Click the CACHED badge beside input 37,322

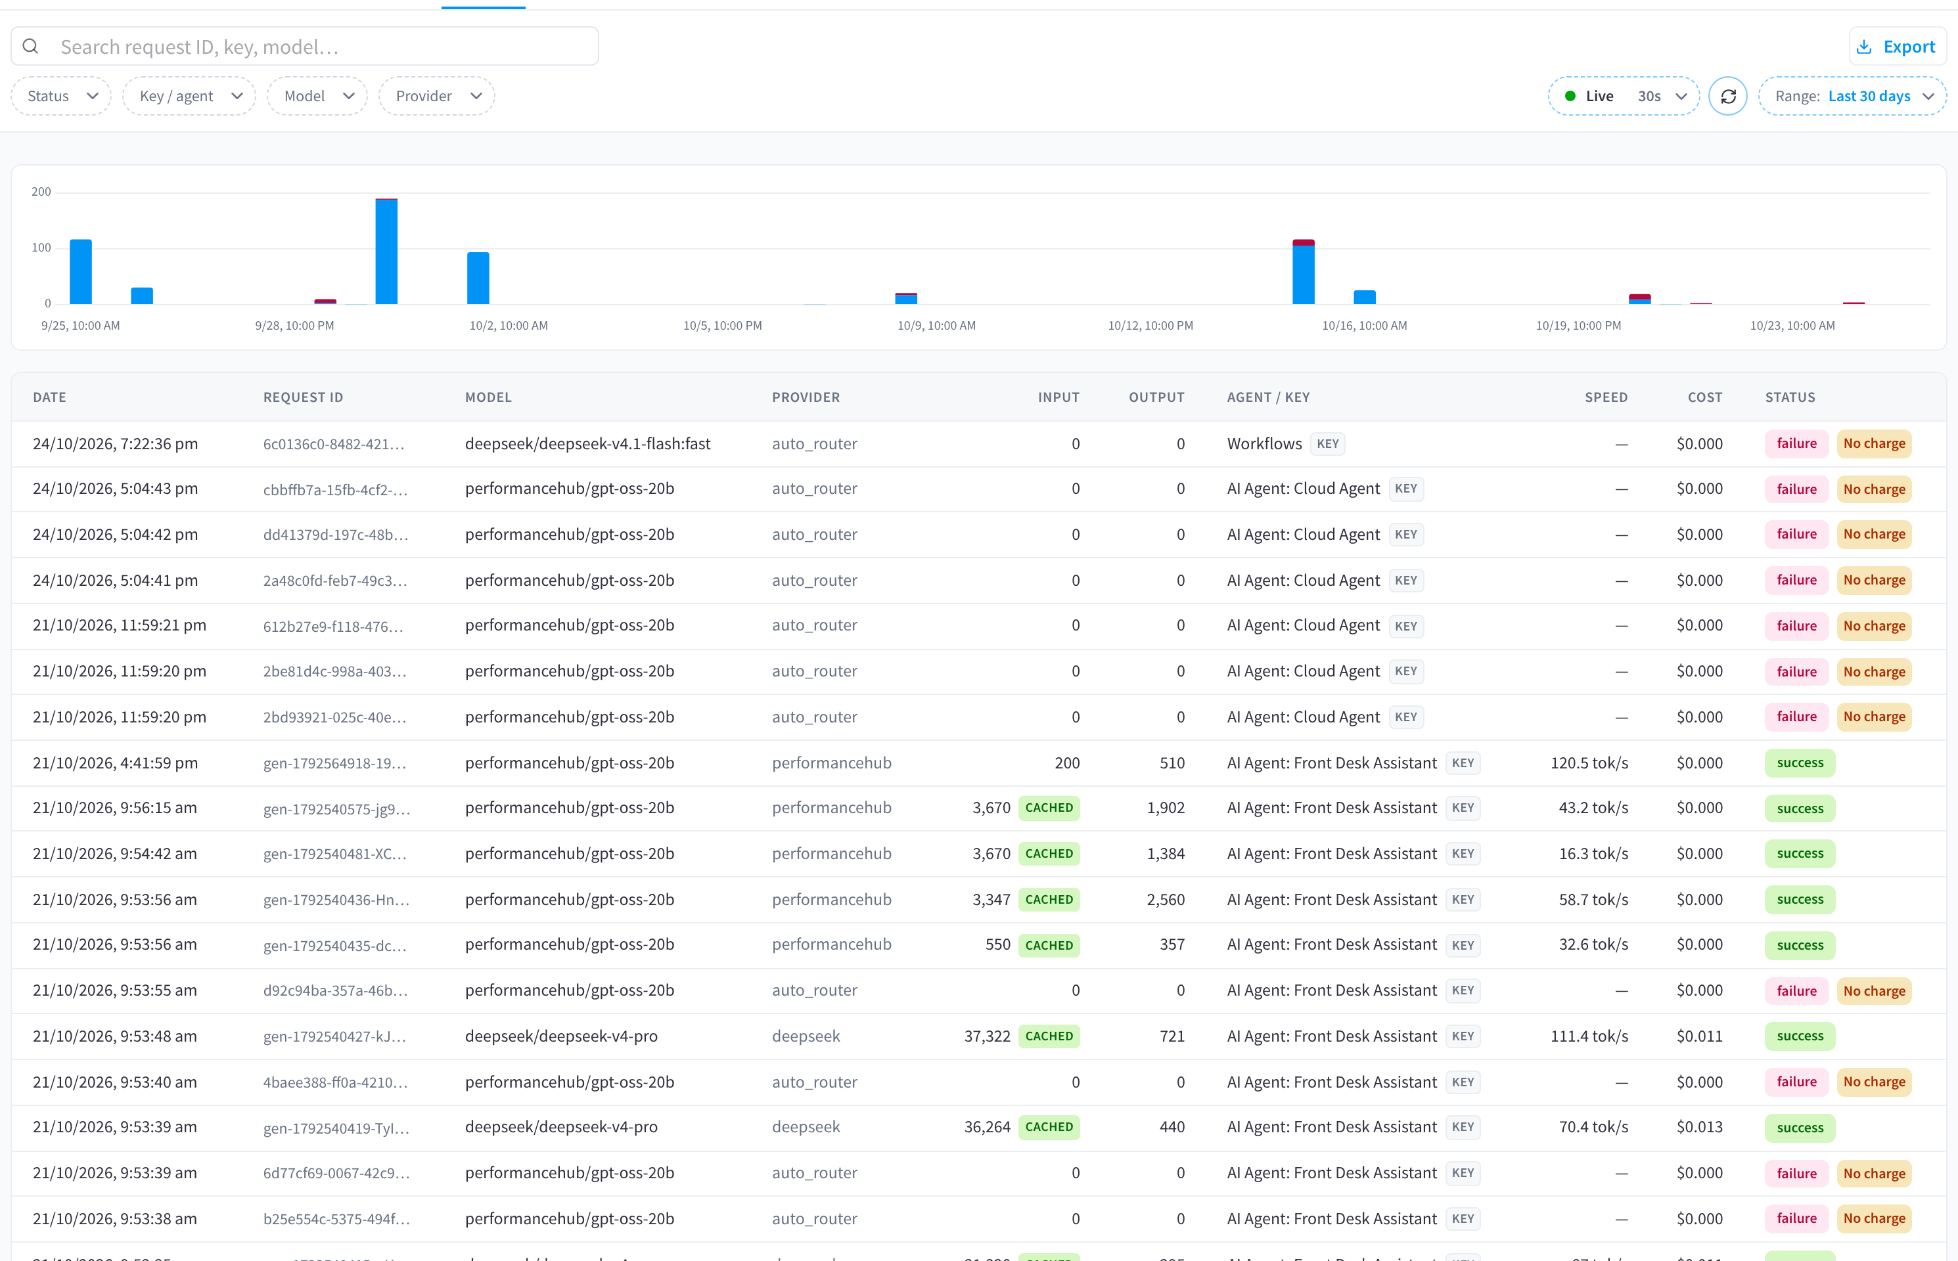click(1049, 1036)
